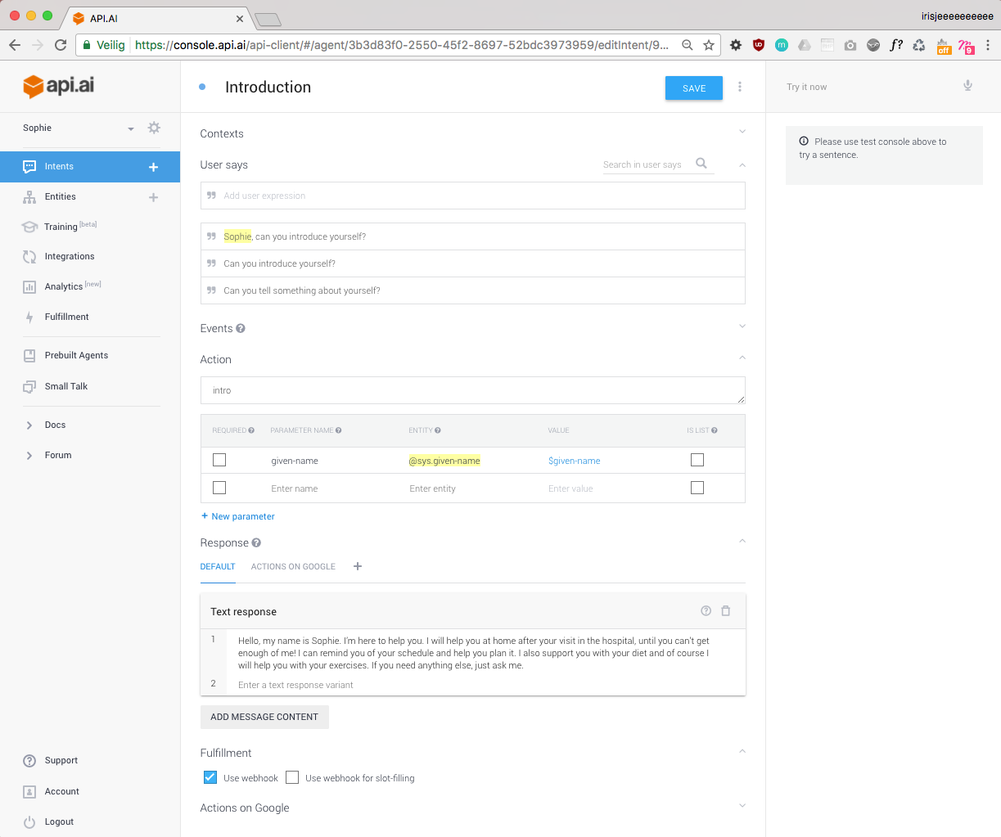Click the plus icon next to Intents
The width and height of the screenshot is (1001, 837).
pyautogui.click(x=153, y=167)
